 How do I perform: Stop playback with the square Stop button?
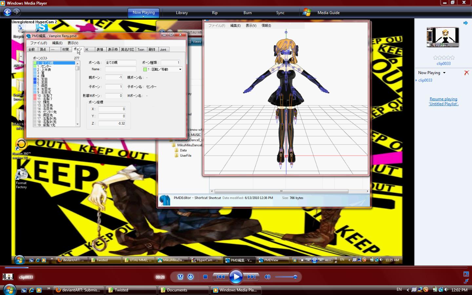[205, 277]
